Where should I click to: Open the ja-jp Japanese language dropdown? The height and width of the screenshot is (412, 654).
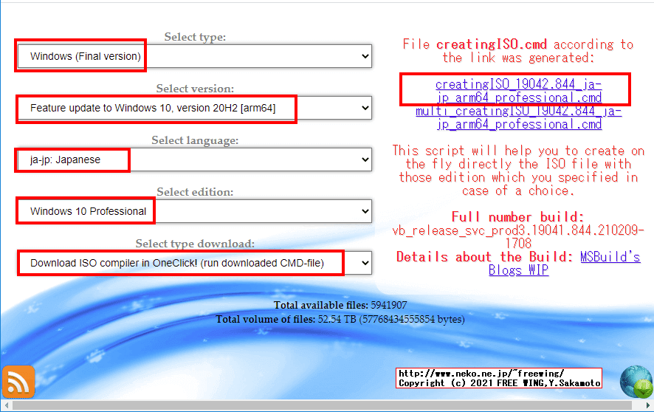(194, 159)
